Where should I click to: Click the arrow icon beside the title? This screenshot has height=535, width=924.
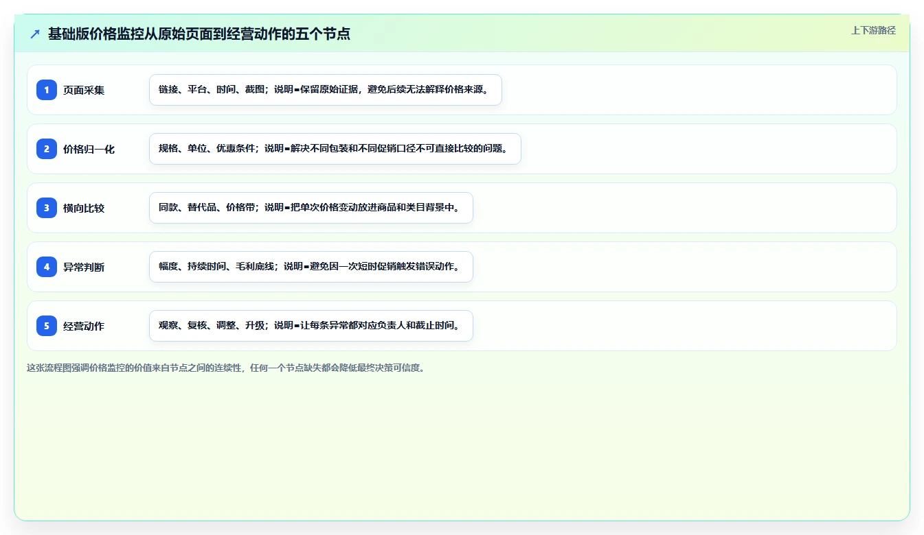pos(35,34)
